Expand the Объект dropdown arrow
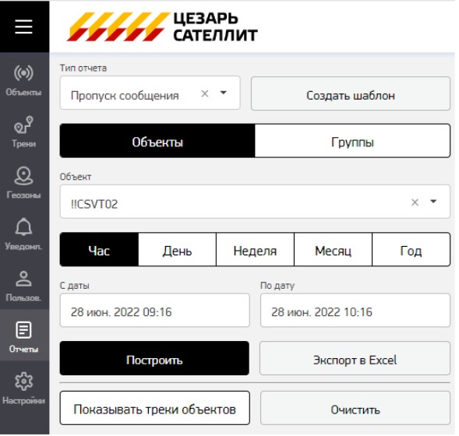The image size is (459, 436). 433,202
